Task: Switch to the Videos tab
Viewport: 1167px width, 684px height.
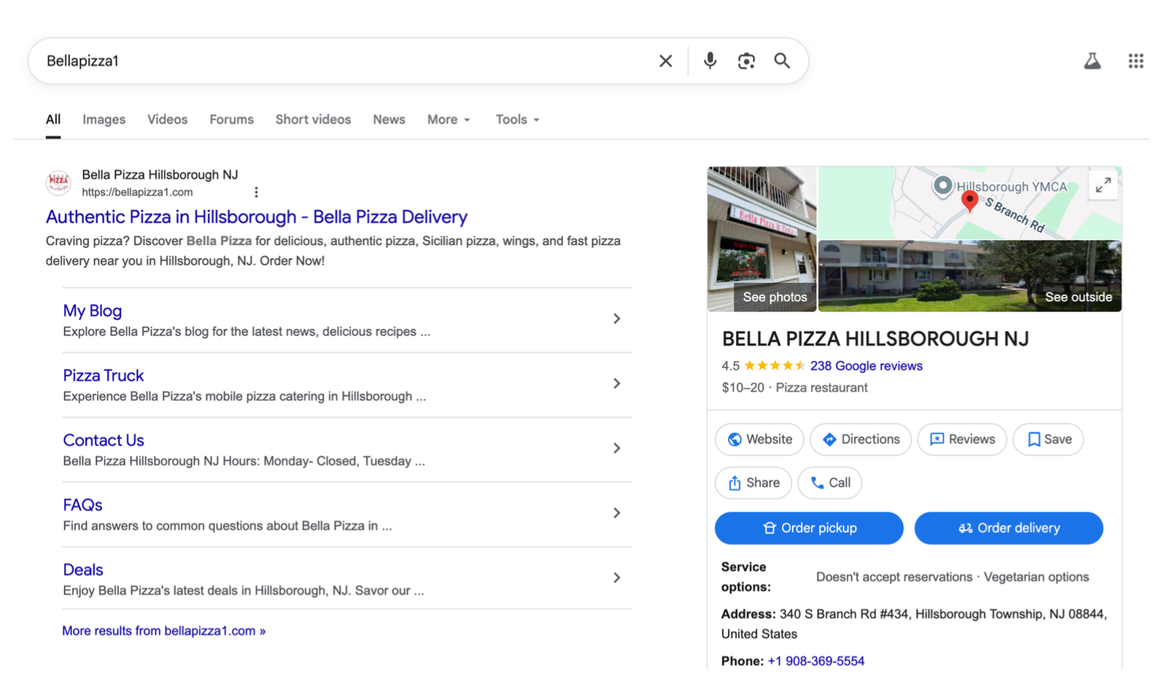Action: pyautogui.click(x=167, y=120)
